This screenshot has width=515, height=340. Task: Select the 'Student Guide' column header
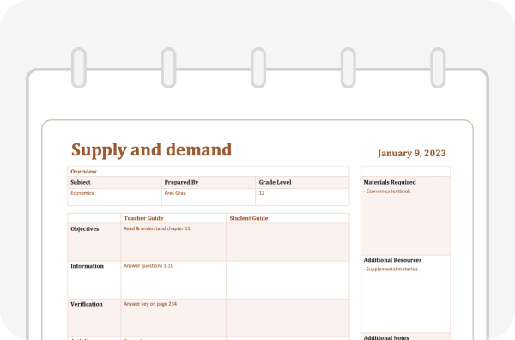[x=249, y=218]
